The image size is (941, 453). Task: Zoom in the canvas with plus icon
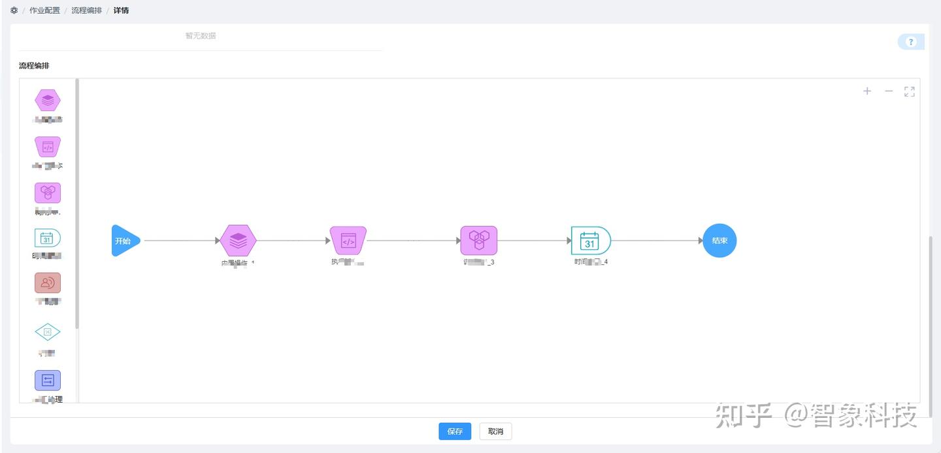pyautogui.click(x=867, y=91)
